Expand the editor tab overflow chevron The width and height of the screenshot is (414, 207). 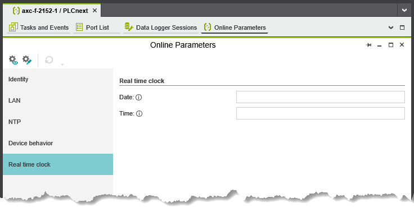391,27
